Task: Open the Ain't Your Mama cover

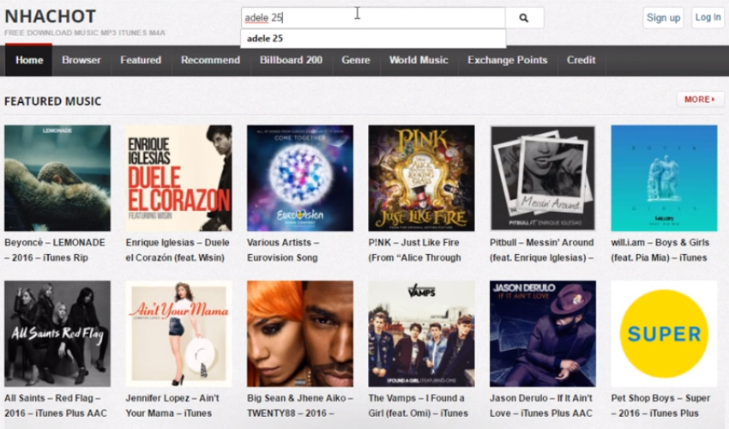Action: [178, 334]
